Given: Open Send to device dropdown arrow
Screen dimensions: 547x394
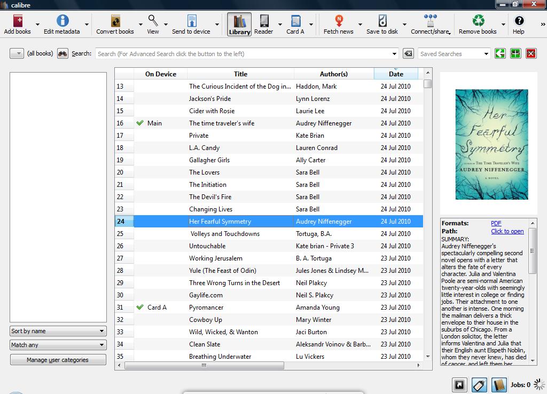Looking at the screenshot, I should coord(217,25).
